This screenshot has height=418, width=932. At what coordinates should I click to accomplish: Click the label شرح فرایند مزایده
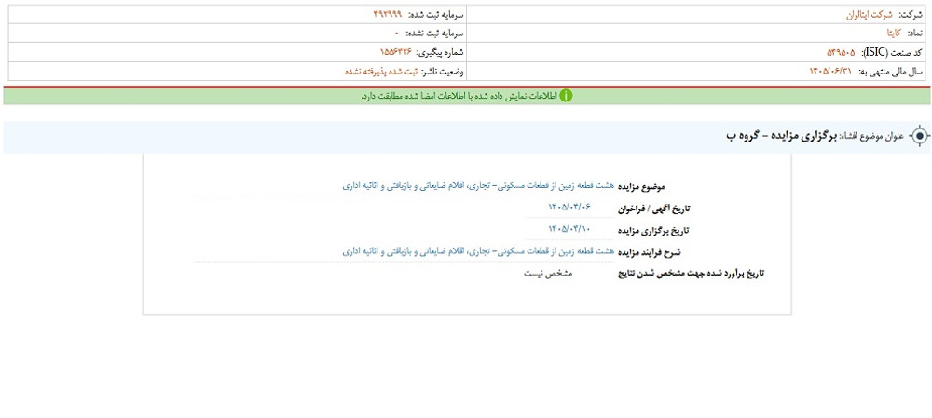point(650,251)
